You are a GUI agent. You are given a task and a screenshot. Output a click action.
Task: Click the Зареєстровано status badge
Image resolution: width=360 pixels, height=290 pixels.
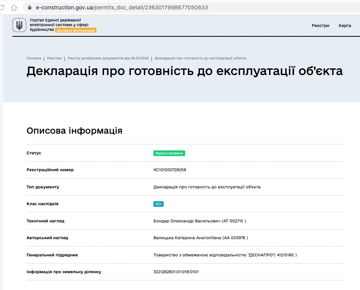(x=169, y=153)
